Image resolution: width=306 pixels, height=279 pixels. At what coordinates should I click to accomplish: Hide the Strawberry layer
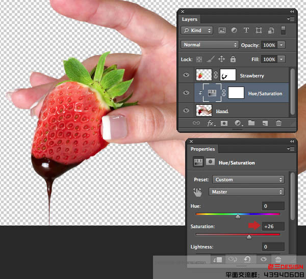point(186,75)
